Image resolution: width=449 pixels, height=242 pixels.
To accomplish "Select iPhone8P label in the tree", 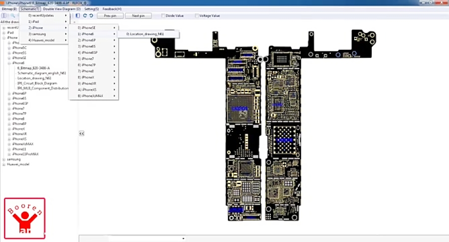I will coord(19,124).
